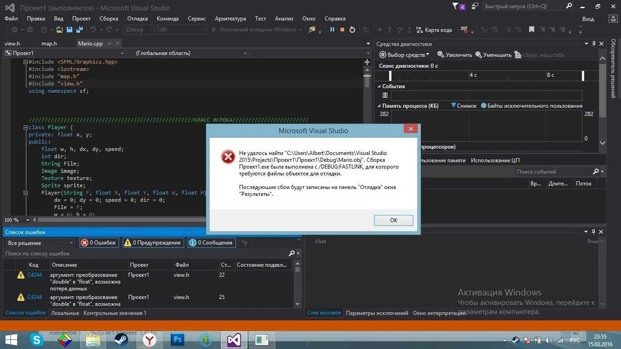Collapse the class Player code block

[x=25, y=127]
